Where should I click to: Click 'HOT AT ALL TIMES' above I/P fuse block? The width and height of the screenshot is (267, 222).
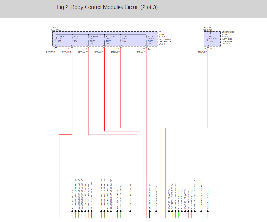[x=56, y=29]
